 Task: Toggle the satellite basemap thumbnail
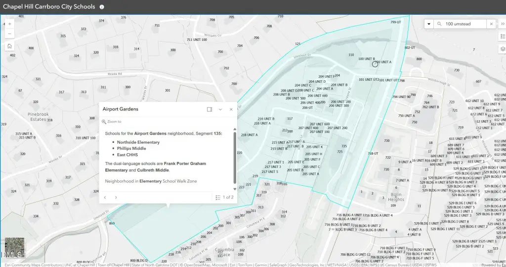coord(14,248)
